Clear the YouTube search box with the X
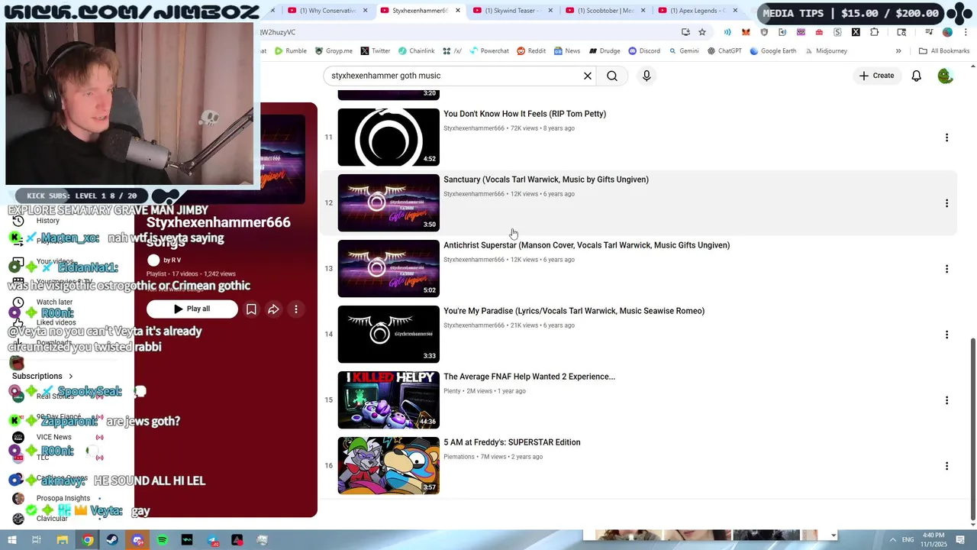 [x=588, y=76]
